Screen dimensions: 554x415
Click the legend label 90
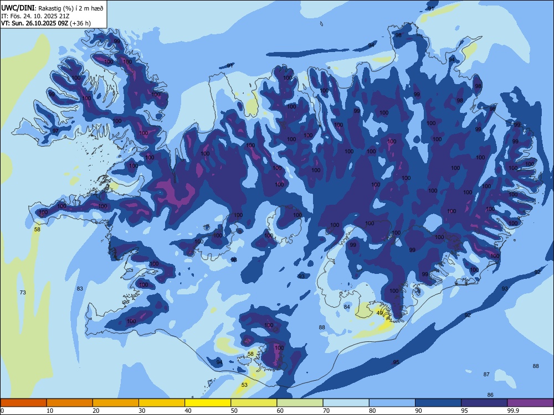(x=418, y=411)
